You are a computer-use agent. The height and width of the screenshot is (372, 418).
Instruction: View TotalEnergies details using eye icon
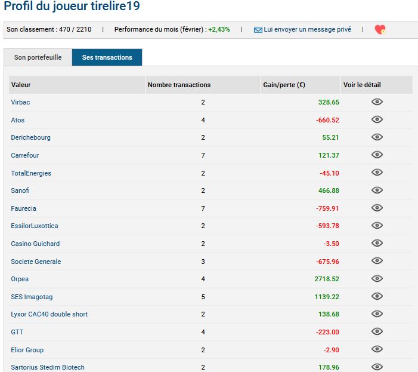pyautogui.click(x=377, y=172)
